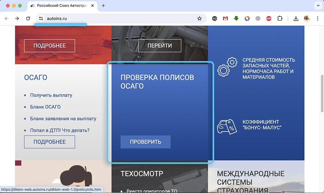Open the tab overview chevron
Screen dimensions: 324x193
[x=318, y=5]
